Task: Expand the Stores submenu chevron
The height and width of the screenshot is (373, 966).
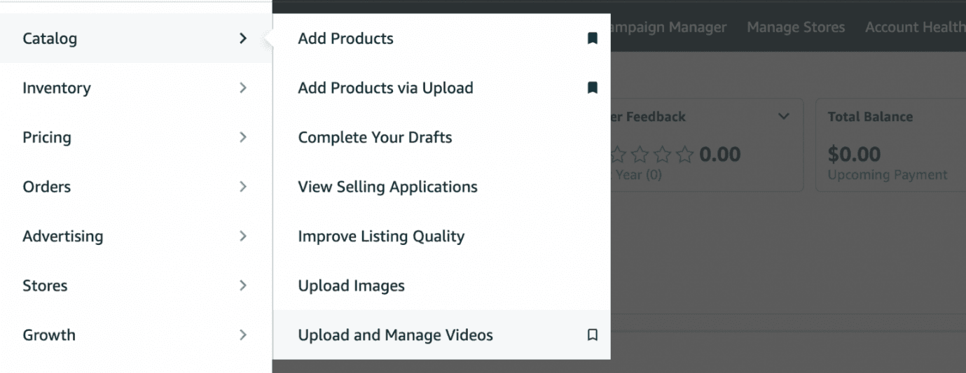Action: pyautogui.click(x=243, y=286)
